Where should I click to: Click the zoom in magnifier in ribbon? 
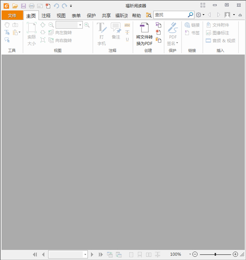(x=87, y=25)
